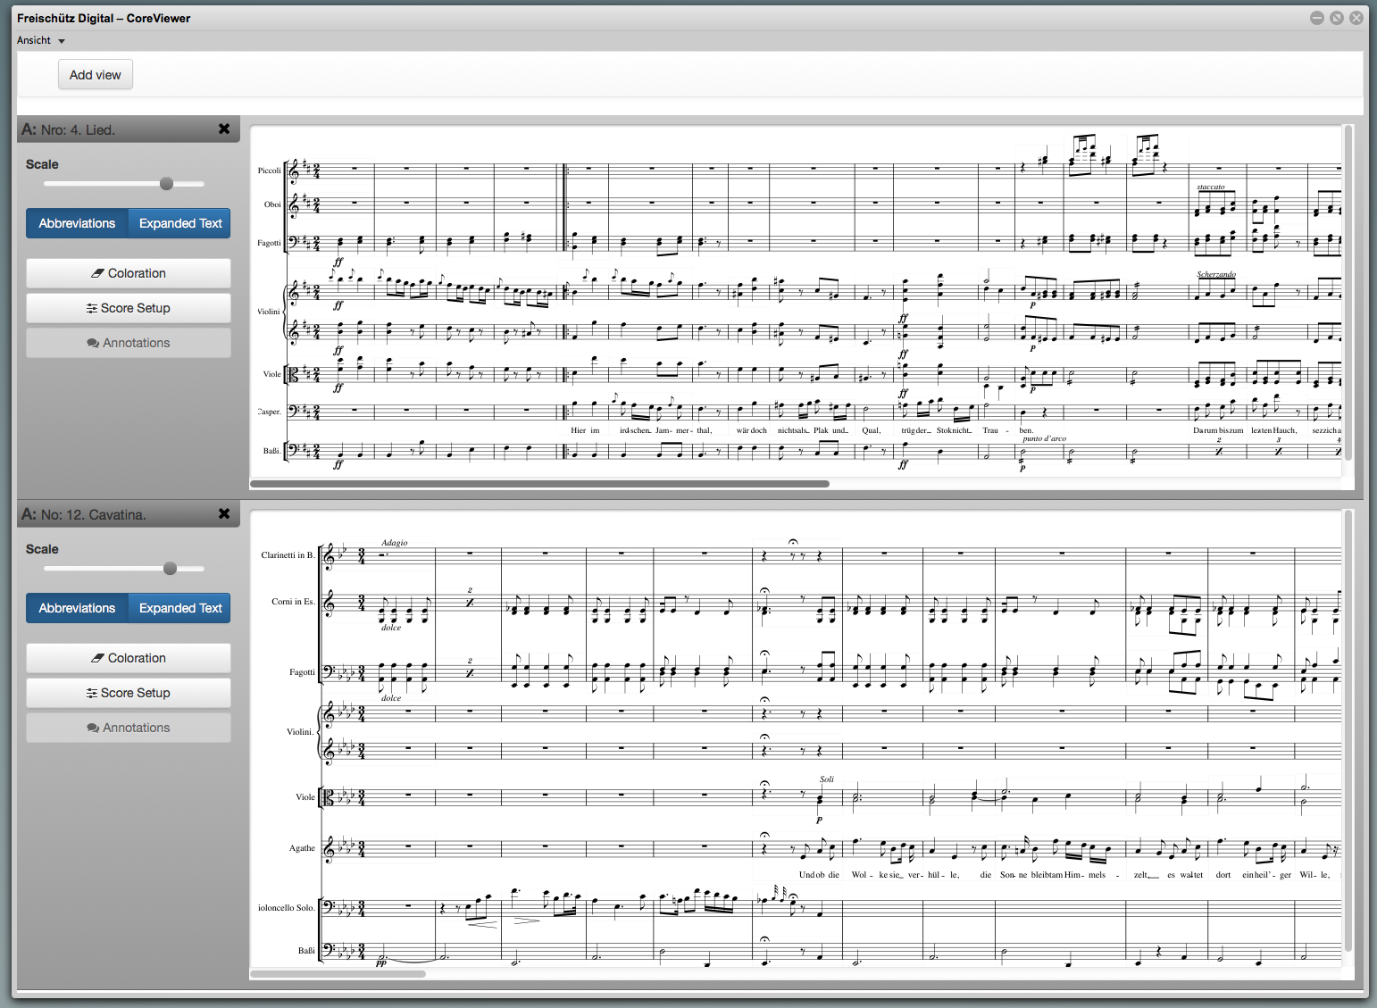Click the Adagio tempo marking
The width and height of the screenshot is (1377, 1008).
(394, 543)
